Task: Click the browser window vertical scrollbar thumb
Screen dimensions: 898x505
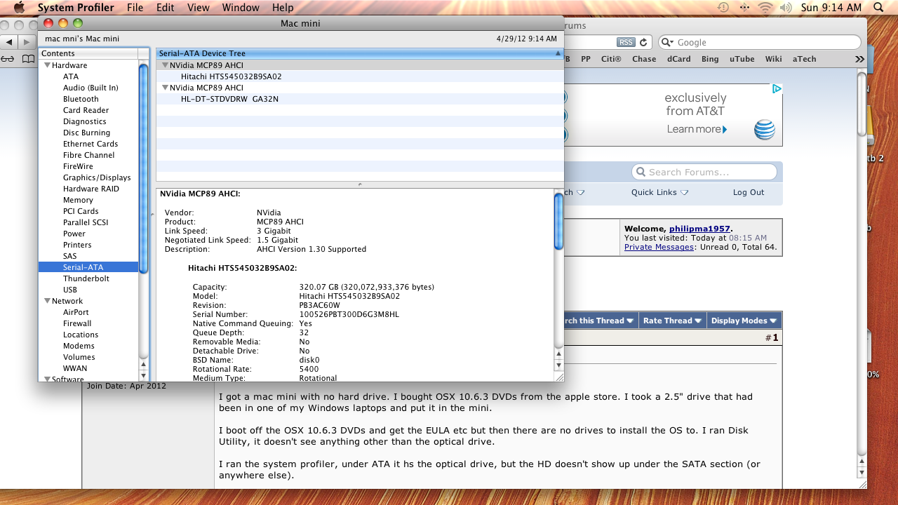Action: (x=862, y=105)
